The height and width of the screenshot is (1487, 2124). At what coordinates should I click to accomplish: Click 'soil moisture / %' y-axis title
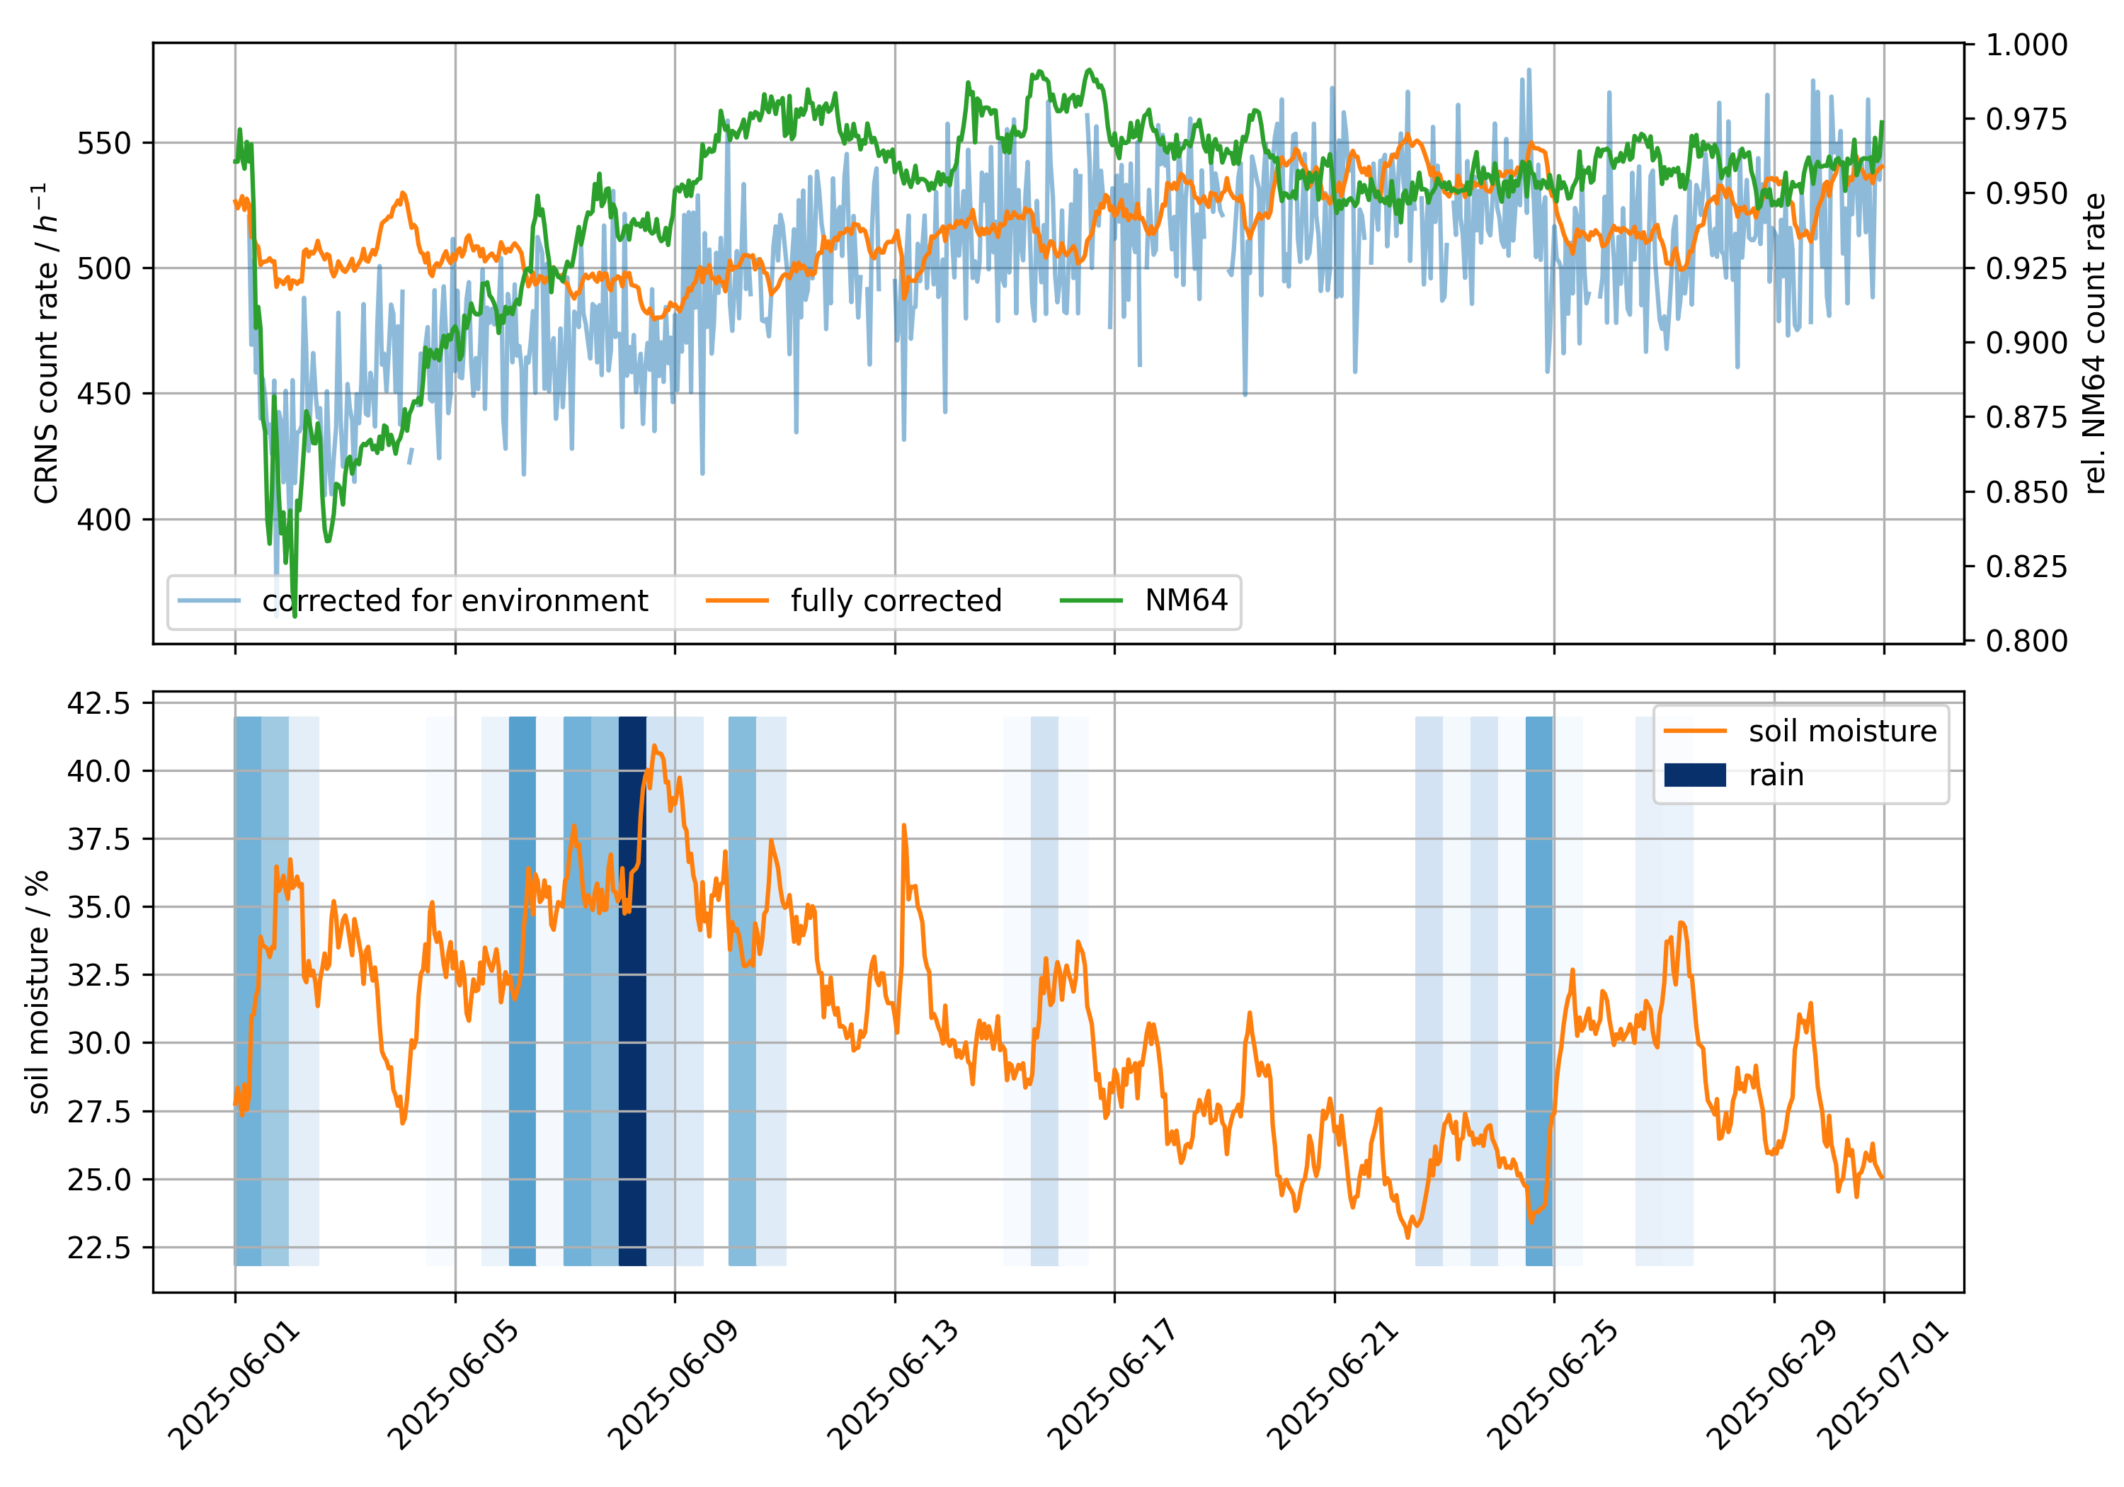pyautogui.click(x=38, y=992)
